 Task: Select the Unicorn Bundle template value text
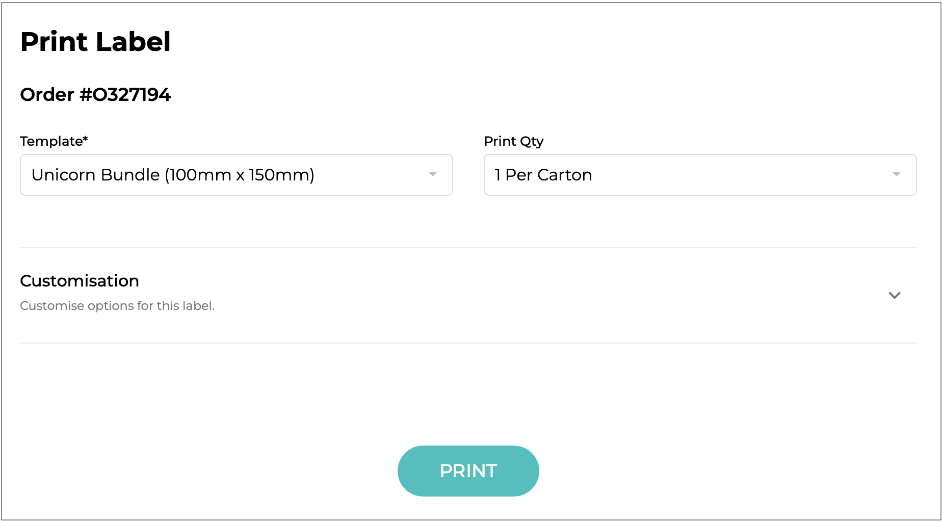pyautogui.click(x=173, y=175)
